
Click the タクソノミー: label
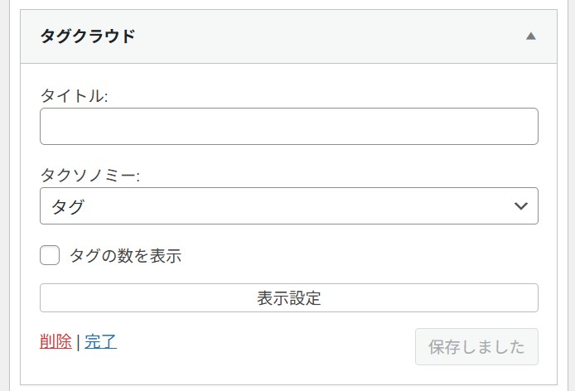tap(90, 176)
